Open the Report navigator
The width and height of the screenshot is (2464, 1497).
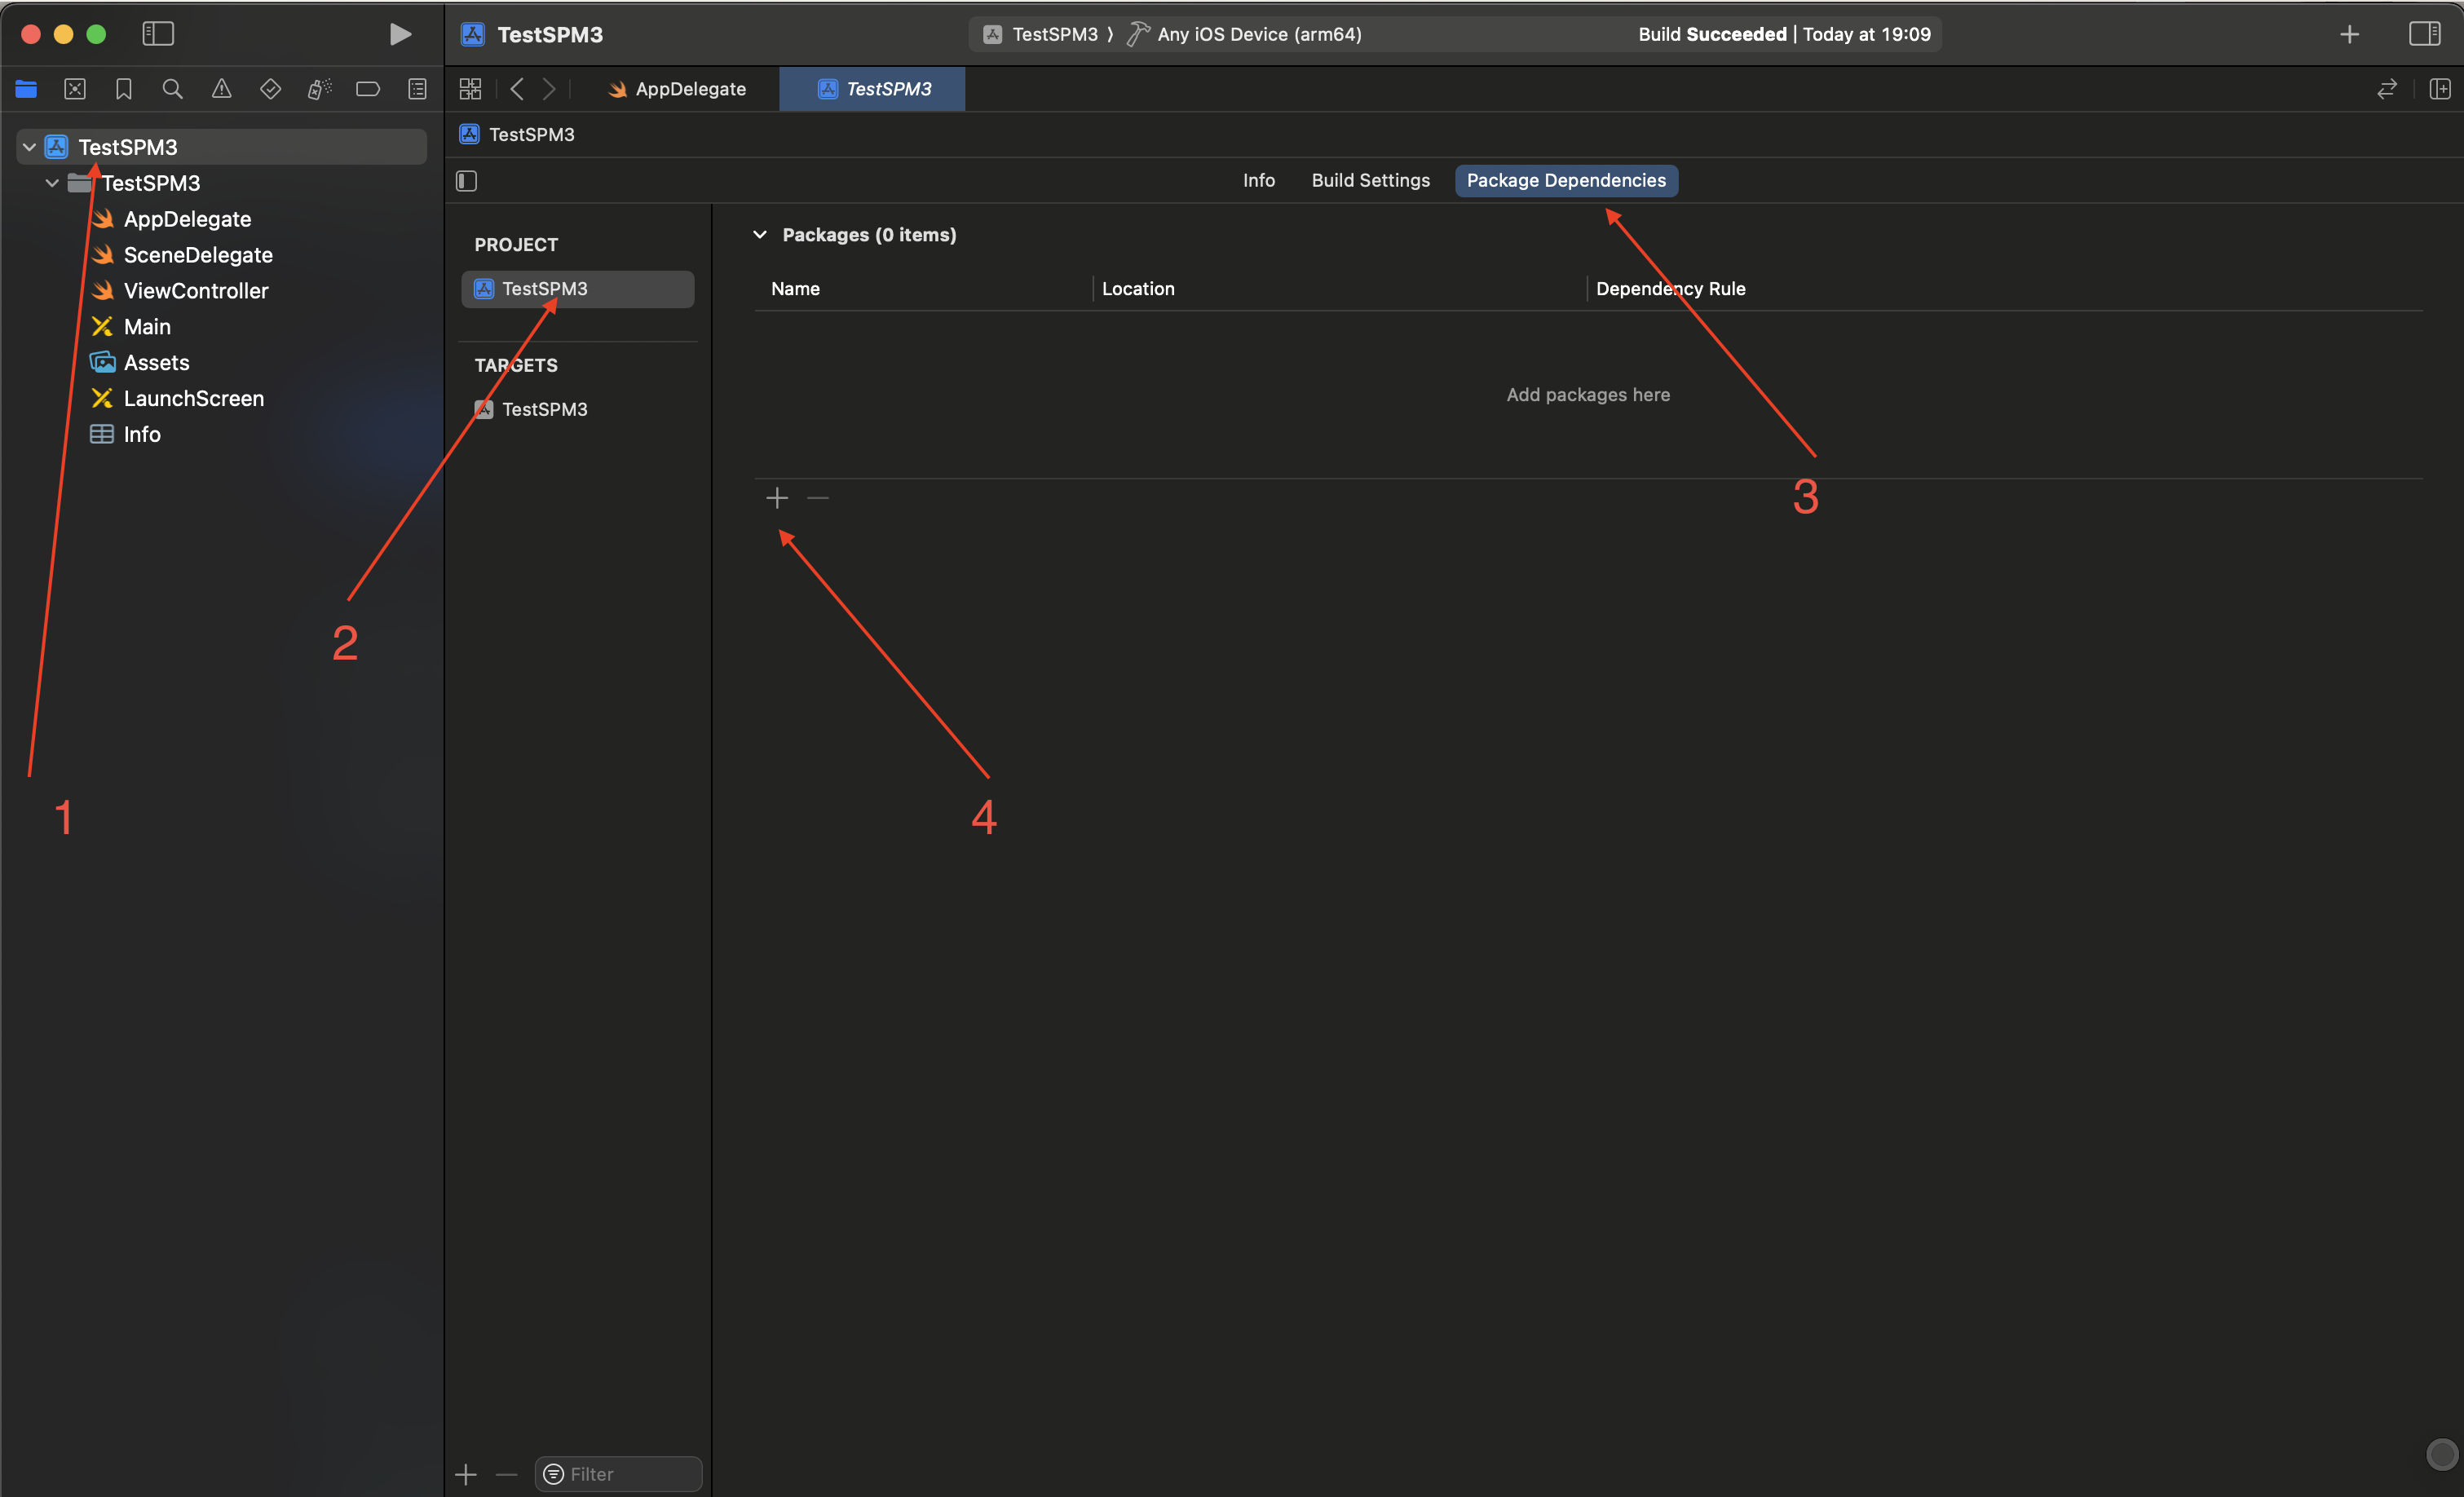[x=417, y=89]
